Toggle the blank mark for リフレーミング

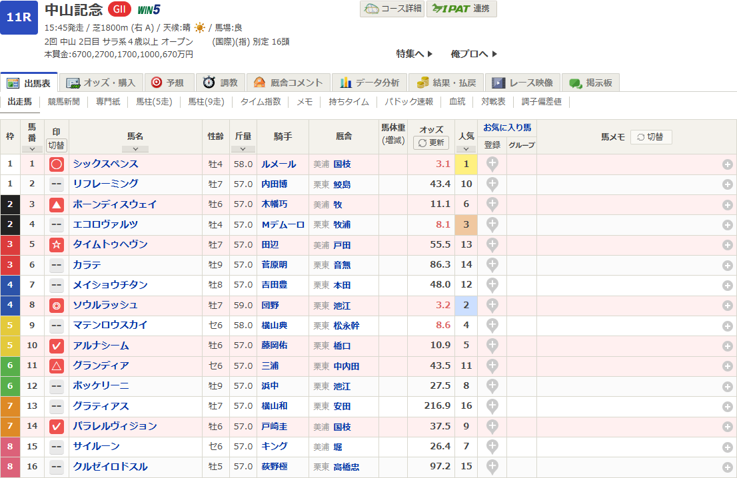pyautogui.click(x=57, y=184)
